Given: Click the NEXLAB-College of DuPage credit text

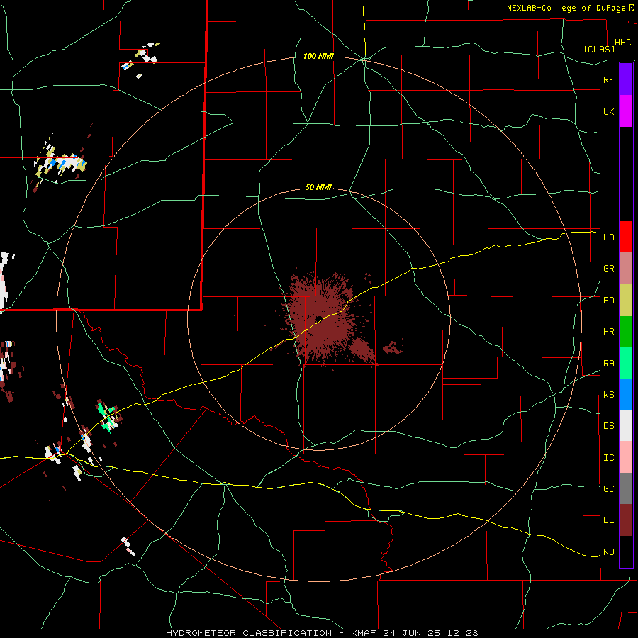Looking at the screenshot, I should pos(566,8).
